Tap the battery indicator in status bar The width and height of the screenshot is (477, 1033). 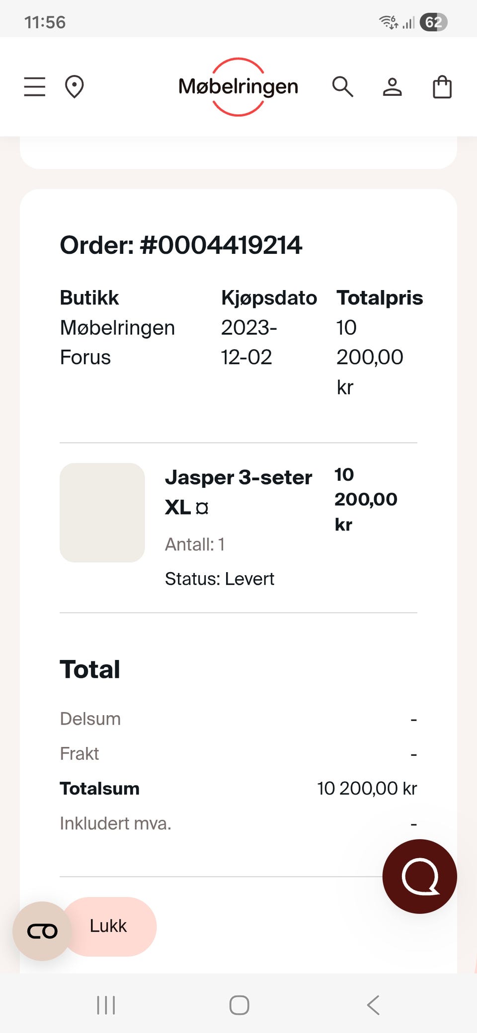coord(434,22)
